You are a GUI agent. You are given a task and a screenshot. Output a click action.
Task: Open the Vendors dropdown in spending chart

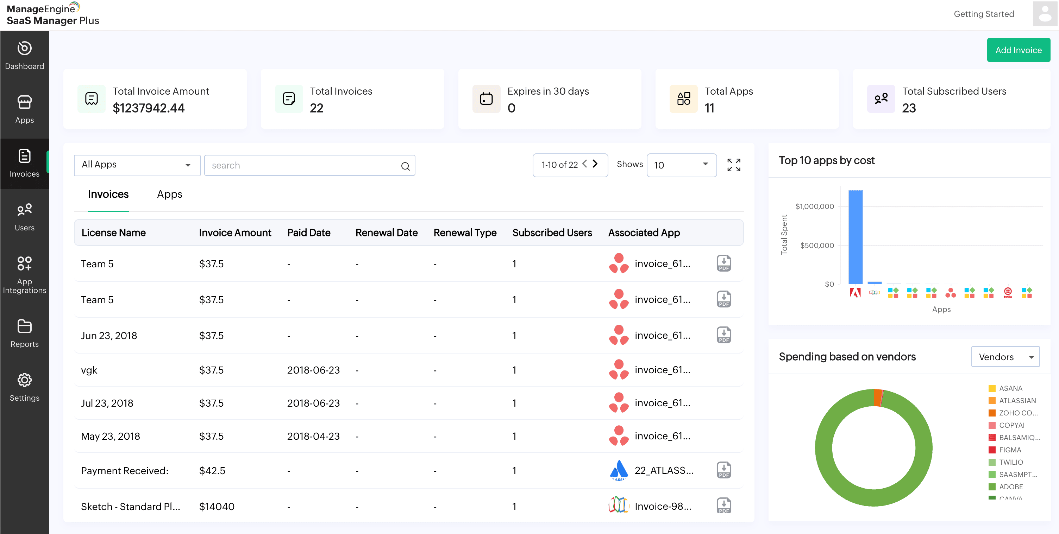1005,357
